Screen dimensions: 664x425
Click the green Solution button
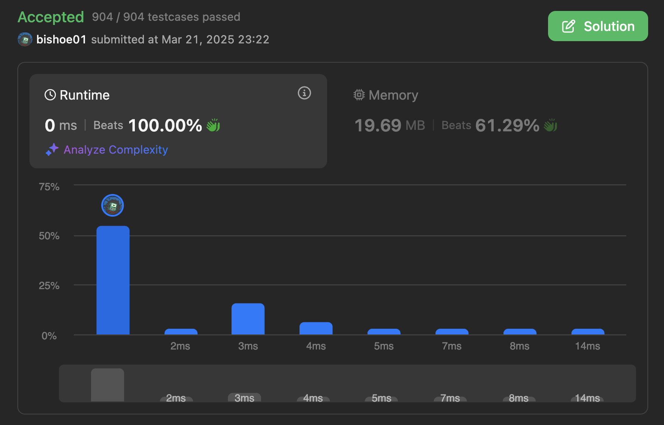[x=598, y=26]
